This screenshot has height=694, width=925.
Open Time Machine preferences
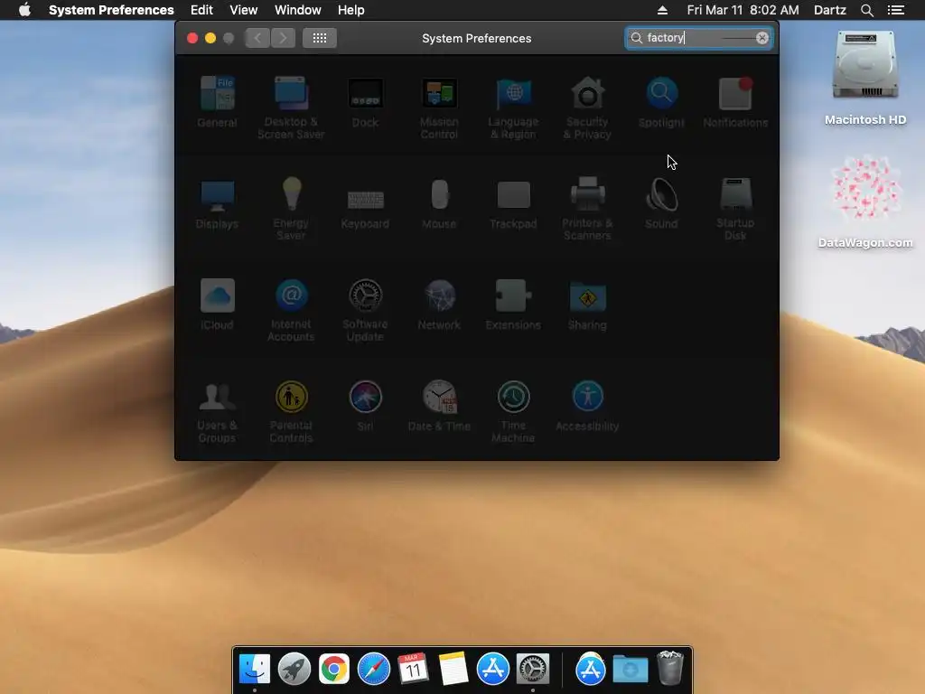coord(513,412)
